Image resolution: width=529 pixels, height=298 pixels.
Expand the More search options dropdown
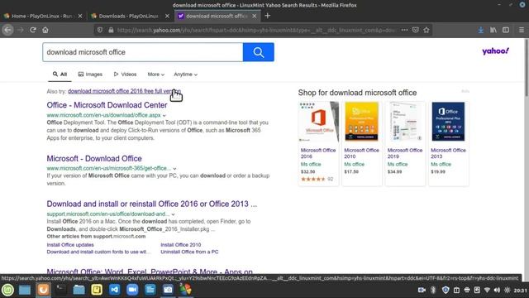click(156, 74)
